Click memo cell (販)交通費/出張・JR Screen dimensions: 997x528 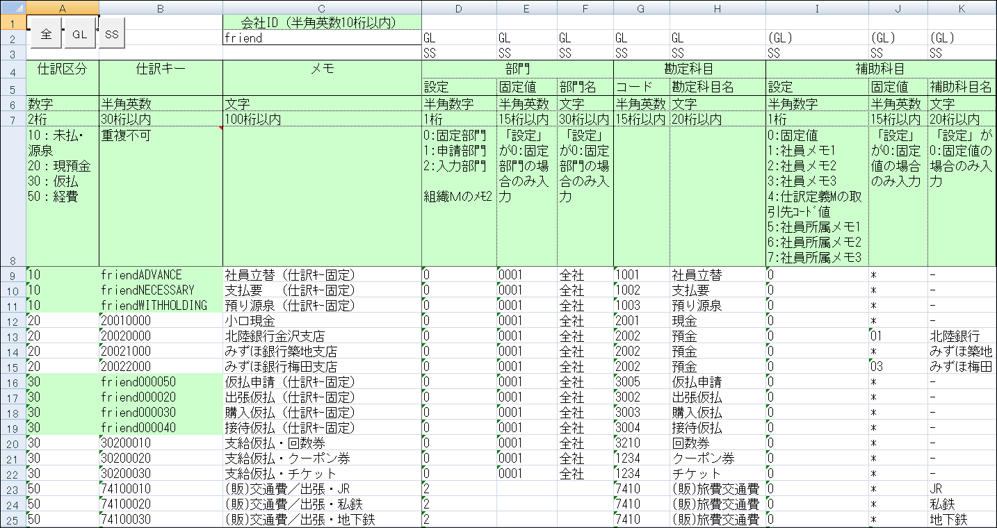pos(322,489)
